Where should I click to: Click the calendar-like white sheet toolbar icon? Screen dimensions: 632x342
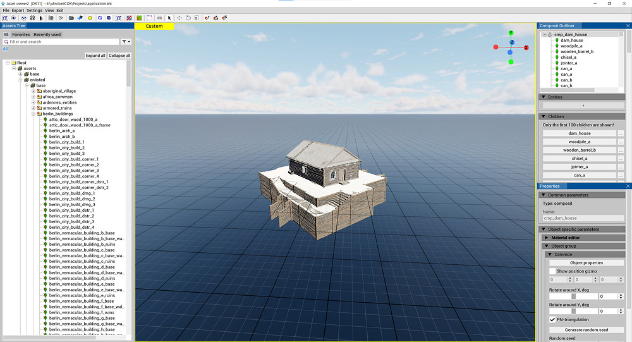[150, 18]
